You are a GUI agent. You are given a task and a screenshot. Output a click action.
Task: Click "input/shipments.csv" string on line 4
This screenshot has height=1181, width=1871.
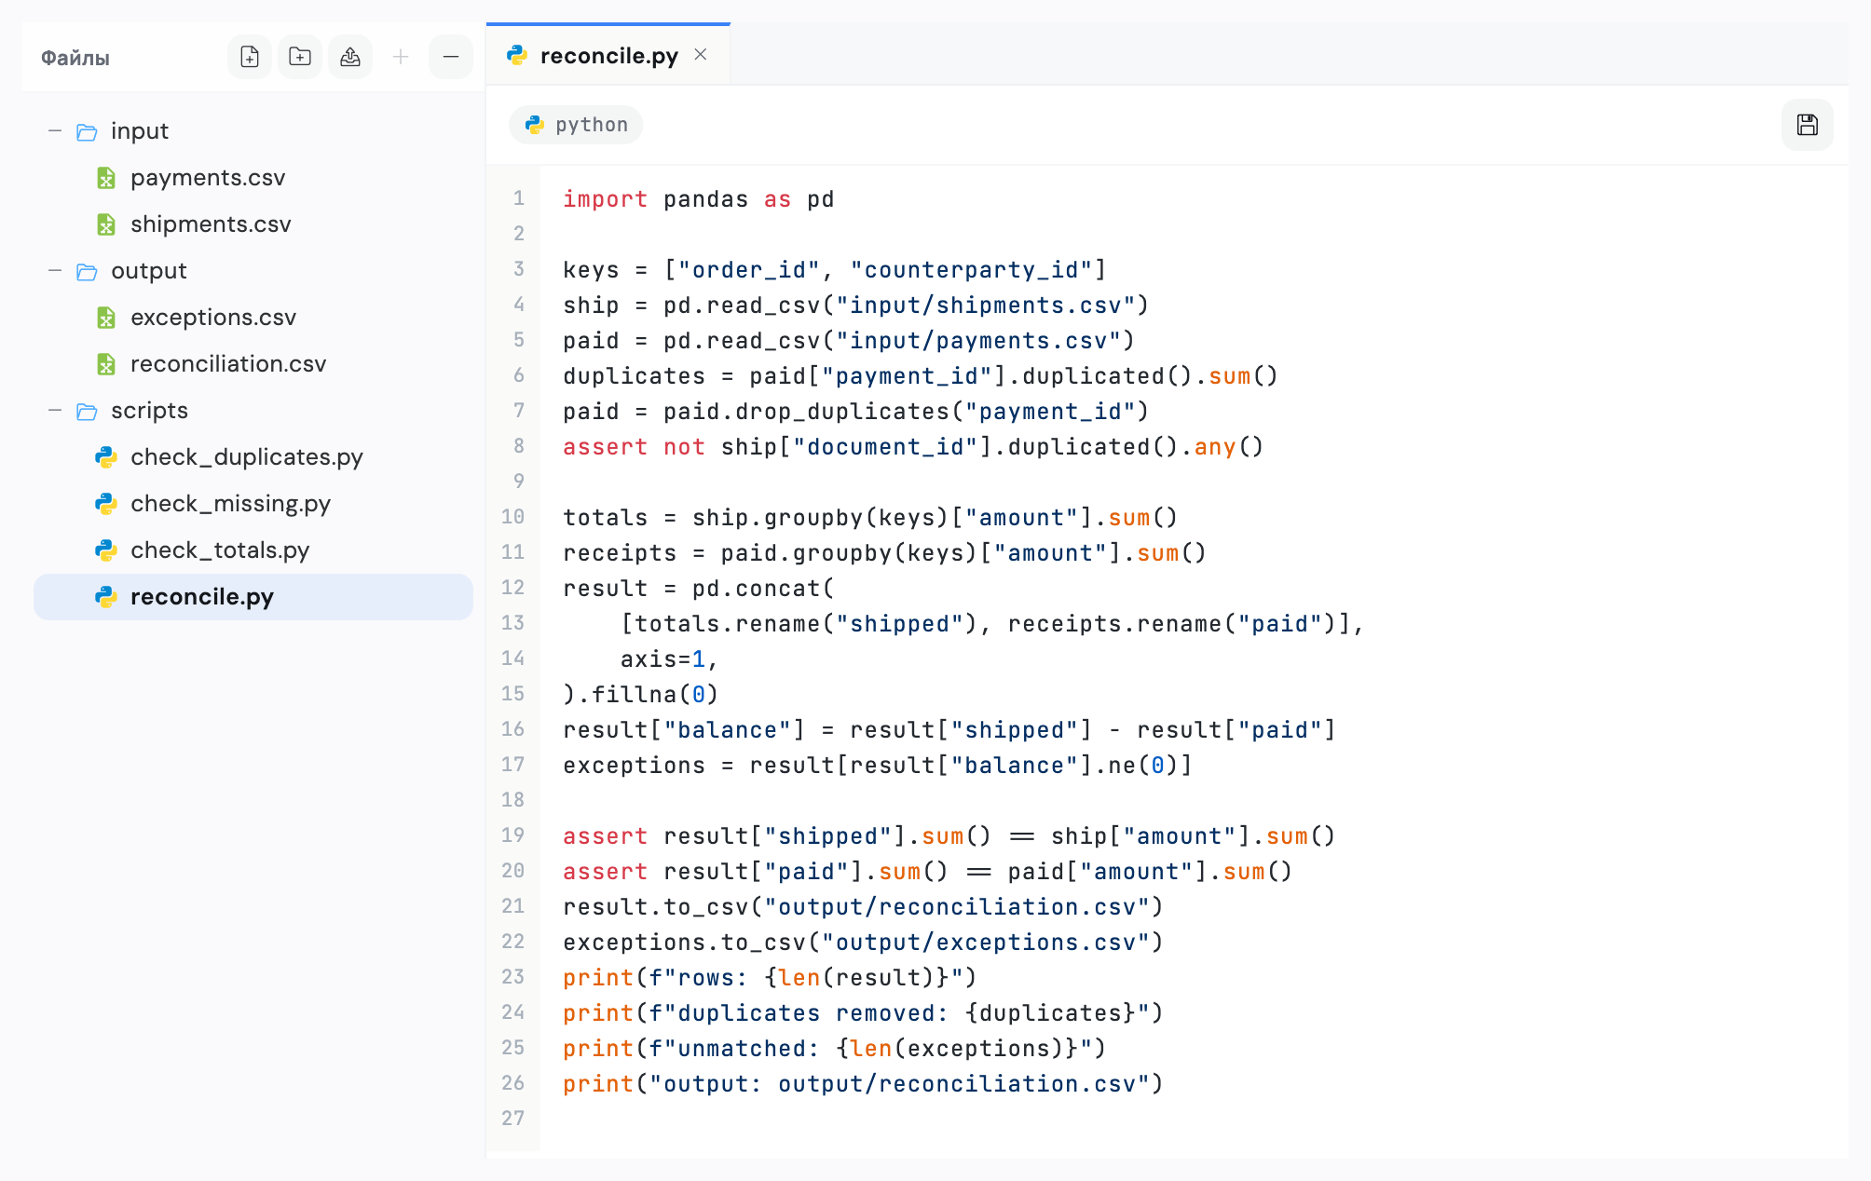tap(985, 305)
